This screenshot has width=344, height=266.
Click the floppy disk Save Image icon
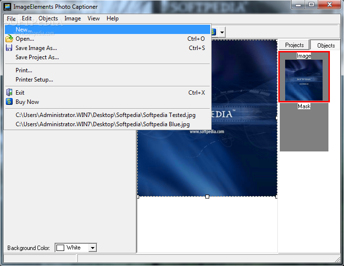tap(9, 48)
